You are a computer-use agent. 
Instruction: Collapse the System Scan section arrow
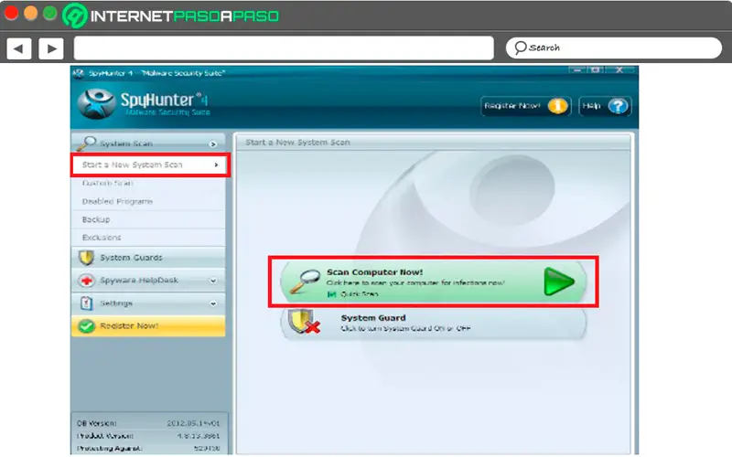[x=213, y=144]
